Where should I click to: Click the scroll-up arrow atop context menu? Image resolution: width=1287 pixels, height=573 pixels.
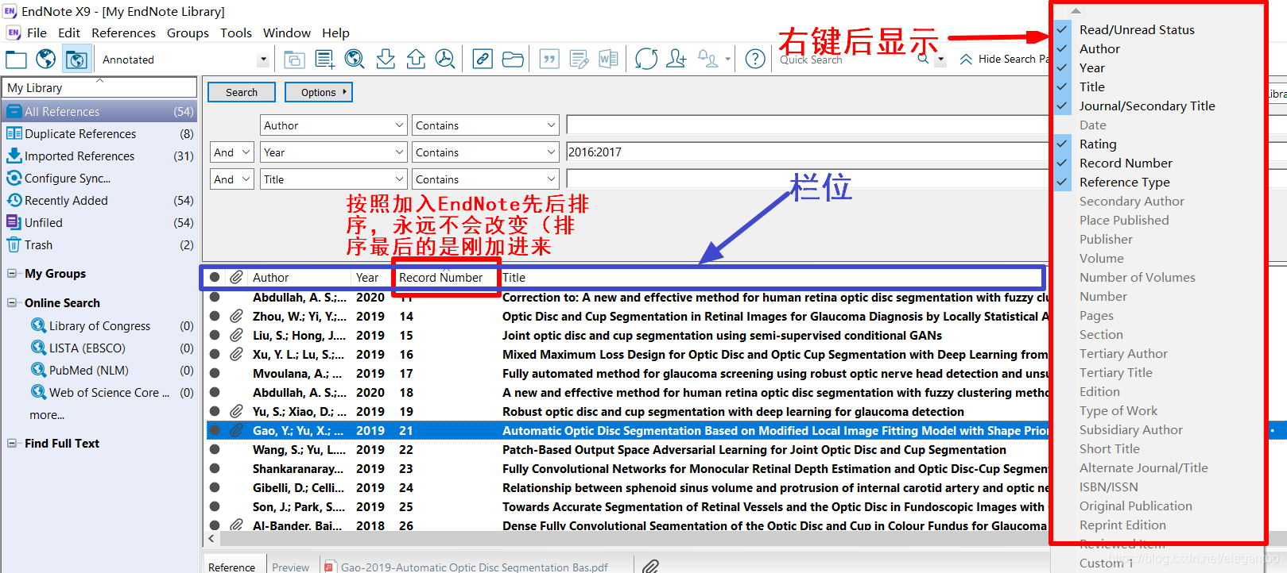1076,11
